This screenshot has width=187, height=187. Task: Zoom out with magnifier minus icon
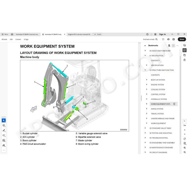point(185,152)
